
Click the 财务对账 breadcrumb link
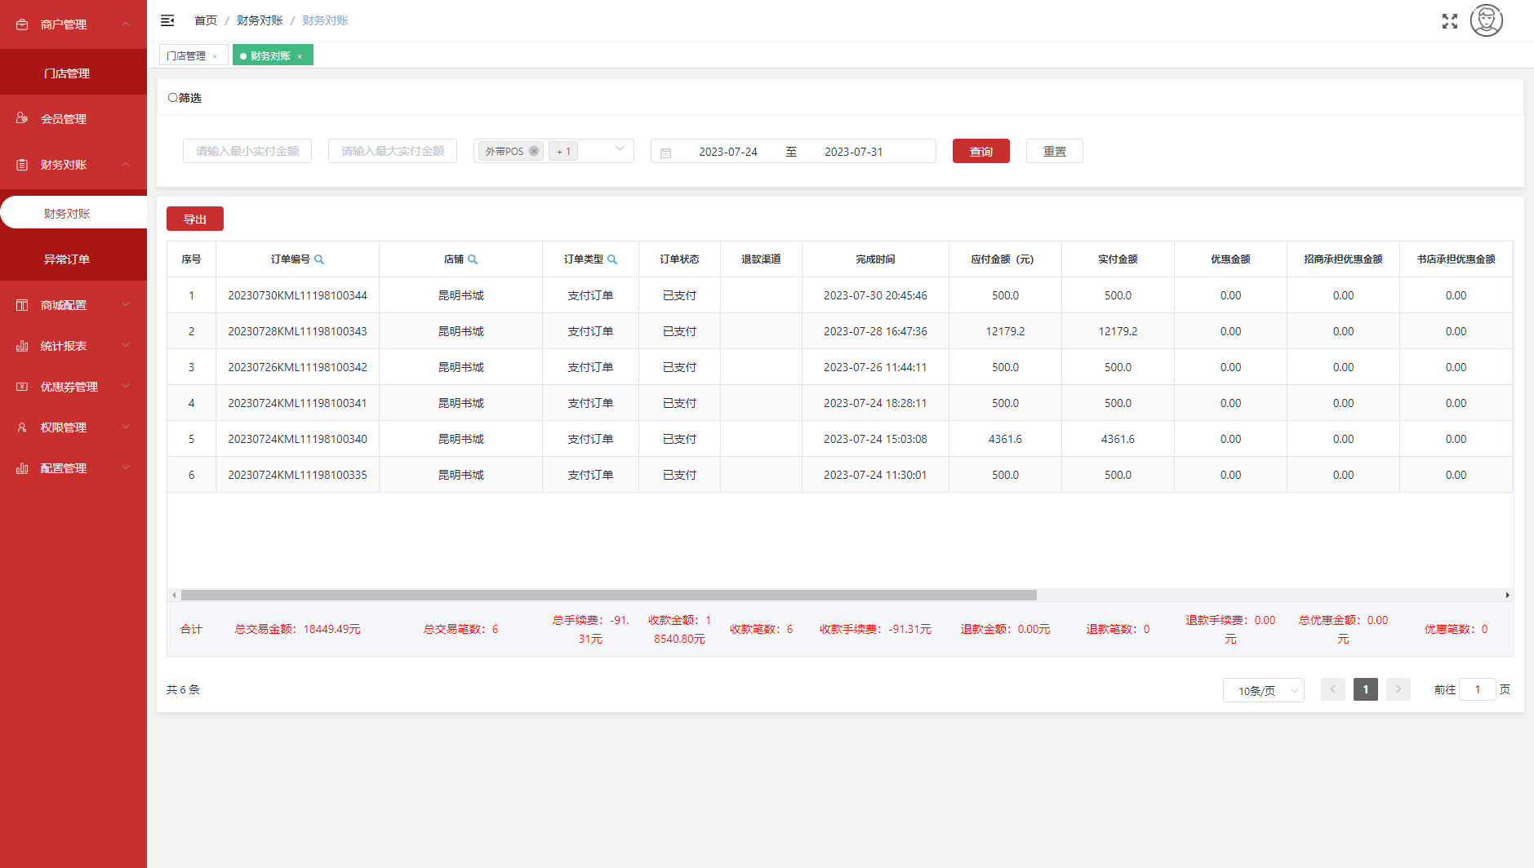tap(260, 20)
